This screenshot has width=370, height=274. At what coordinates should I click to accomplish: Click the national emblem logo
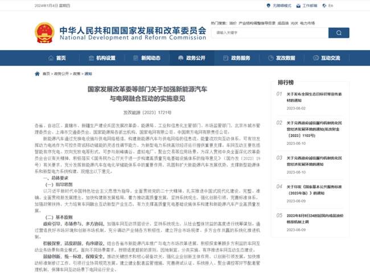pyautogui.click(x=44, y=32)
